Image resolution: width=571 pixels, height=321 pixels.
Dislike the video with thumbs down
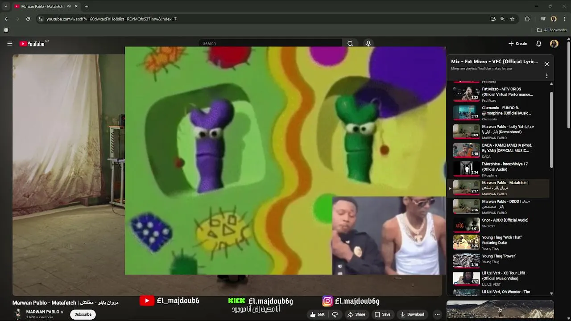[335, 314]
